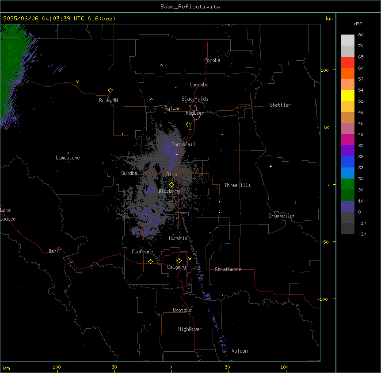This screenshot has width=381, height=373.
Task: Click the Sylvan label
Action: (172, 109)
